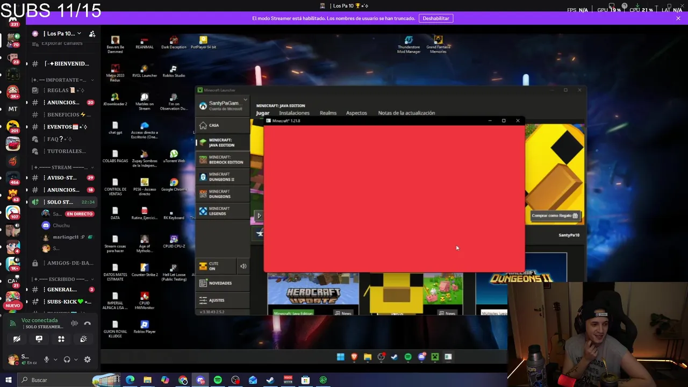
Task: Open Minecraft Dungeons entry in launcher sidebar
Action: coord(222,194)
